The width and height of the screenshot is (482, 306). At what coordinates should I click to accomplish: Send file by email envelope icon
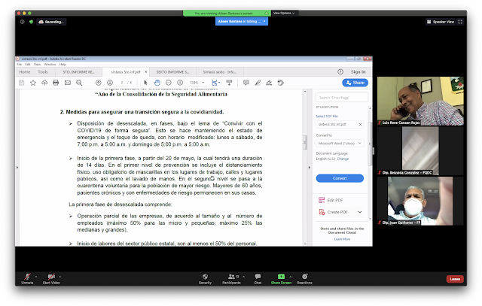tap(68, 83)
